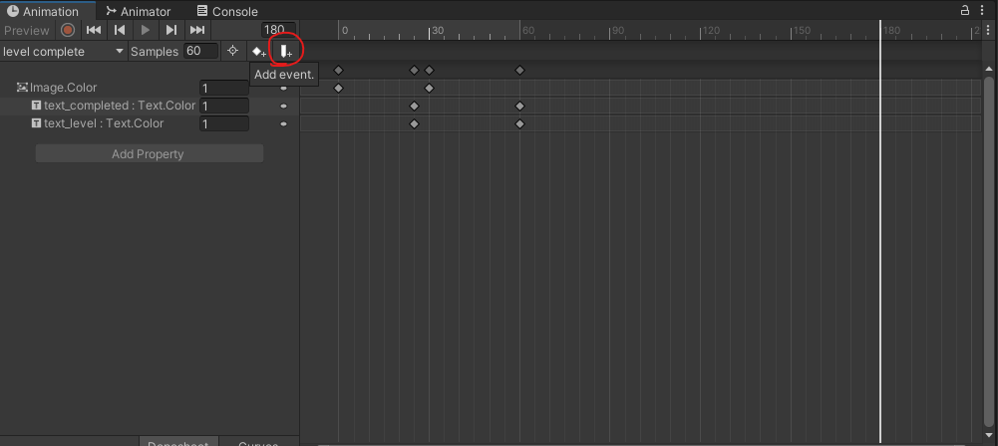This screenshot has height=446, width=998.
Task: Go to the beginning of the clip
Action: (x=94, y=30)
